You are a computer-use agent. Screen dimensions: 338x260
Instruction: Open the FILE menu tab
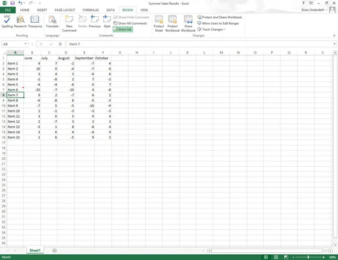tap(8, 10)
